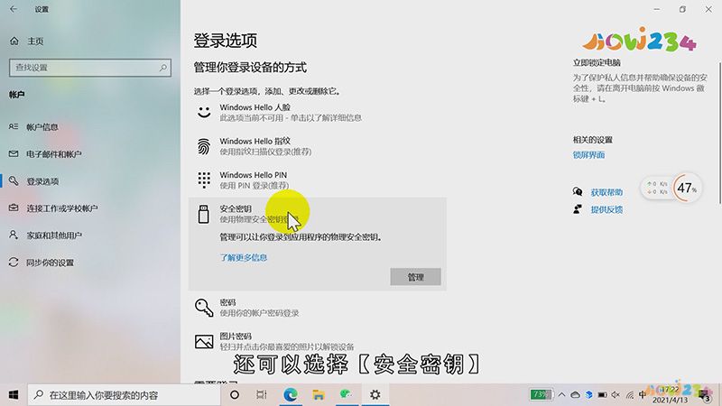Open WeChat from the taskbar

(347, 394)
